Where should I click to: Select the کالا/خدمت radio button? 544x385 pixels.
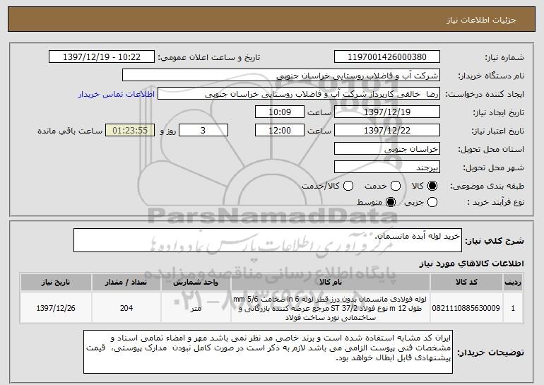point(348,186)
